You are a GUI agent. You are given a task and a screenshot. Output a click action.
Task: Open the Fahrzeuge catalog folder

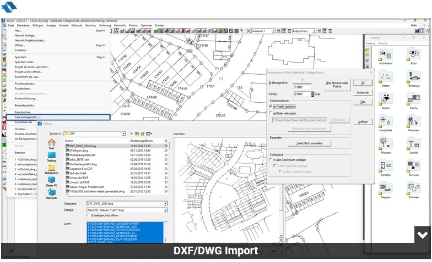413,79
